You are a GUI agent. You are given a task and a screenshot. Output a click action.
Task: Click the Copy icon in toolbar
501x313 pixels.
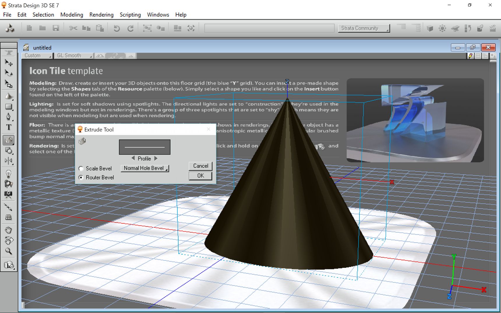86,28
